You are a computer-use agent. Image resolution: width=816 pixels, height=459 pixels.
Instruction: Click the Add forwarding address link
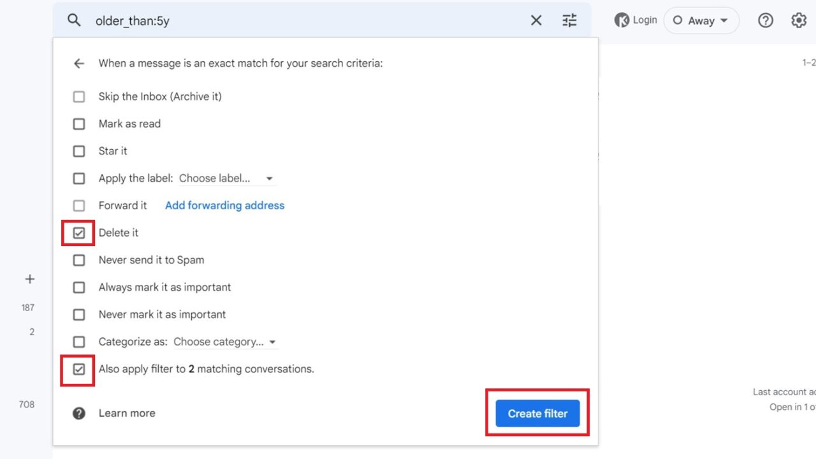(x=224, y=205)
